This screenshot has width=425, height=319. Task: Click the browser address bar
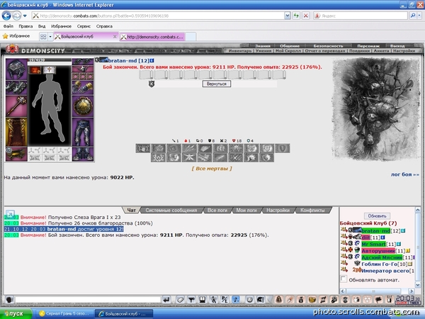tap(158, 16)
